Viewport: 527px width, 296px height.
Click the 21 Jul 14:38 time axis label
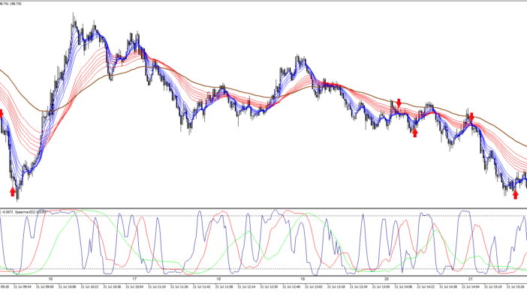point(448,287)
